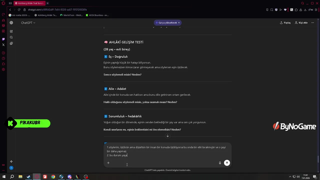Click the Paylaş share button

click(x=285, y=23)
